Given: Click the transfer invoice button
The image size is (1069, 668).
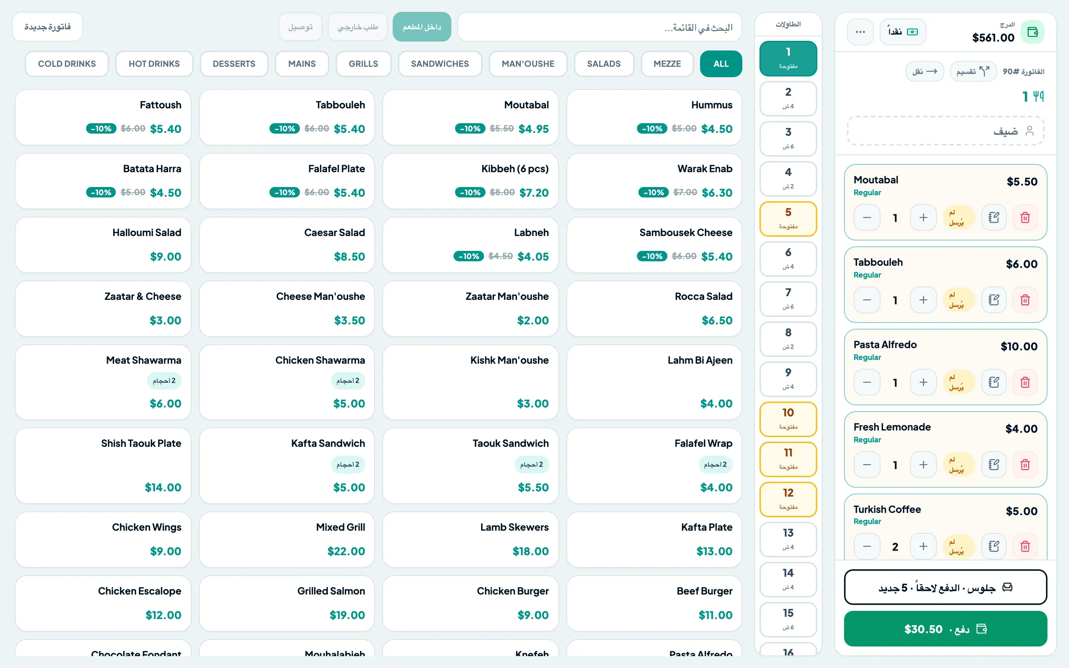Looking at the screenshot, I should tap(925, 71).
